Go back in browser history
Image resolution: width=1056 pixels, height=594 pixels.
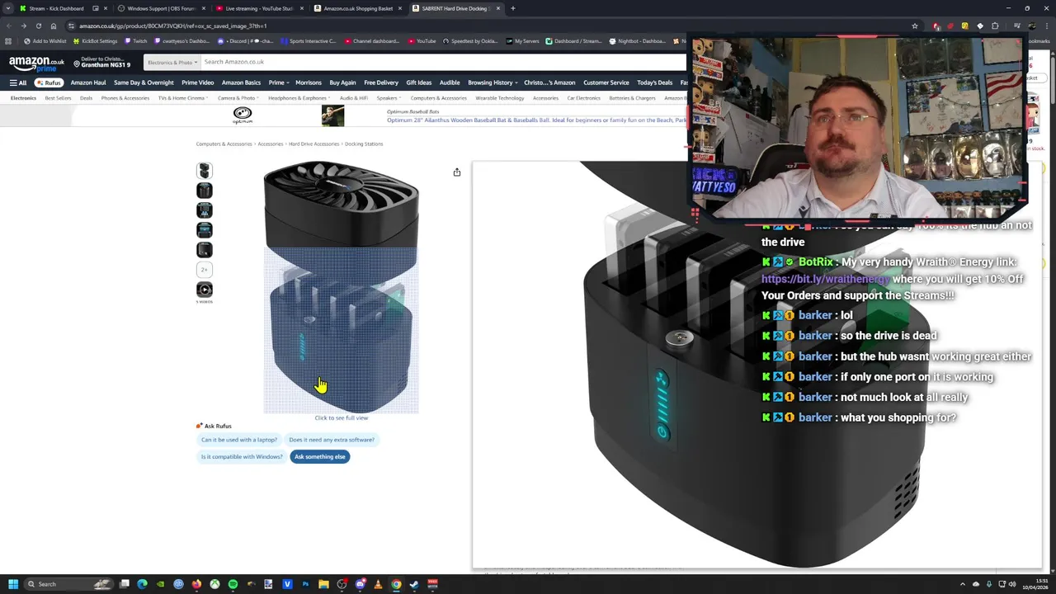pos(8,26)
